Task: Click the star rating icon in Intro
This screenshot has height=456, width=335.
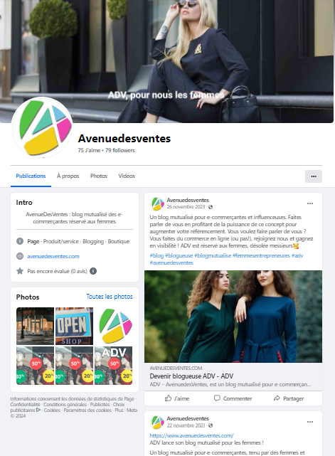Action: [20, 271]
